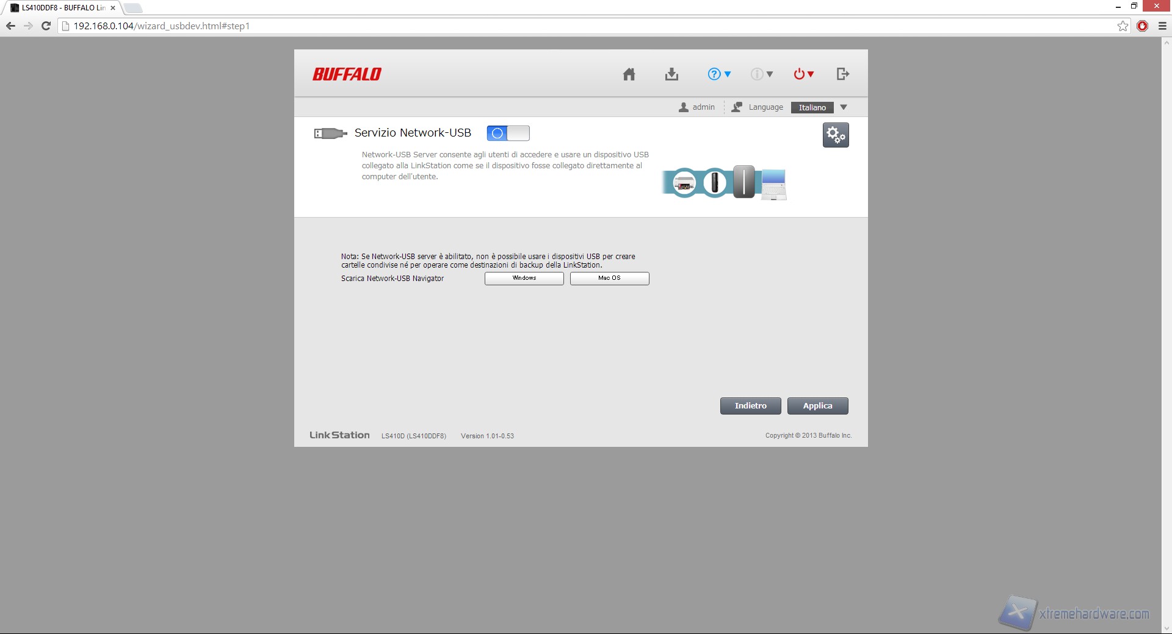Screen dimensions: 1172x634
Task: Open the red power options menu
Action: click(x=803, y=74)
